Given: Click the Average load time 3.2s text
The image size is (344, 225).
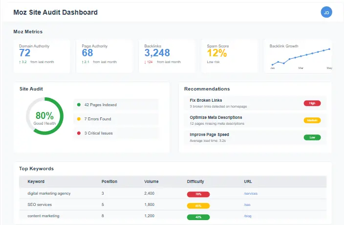Looking at the screenshot, I should [x=208, y=141].
